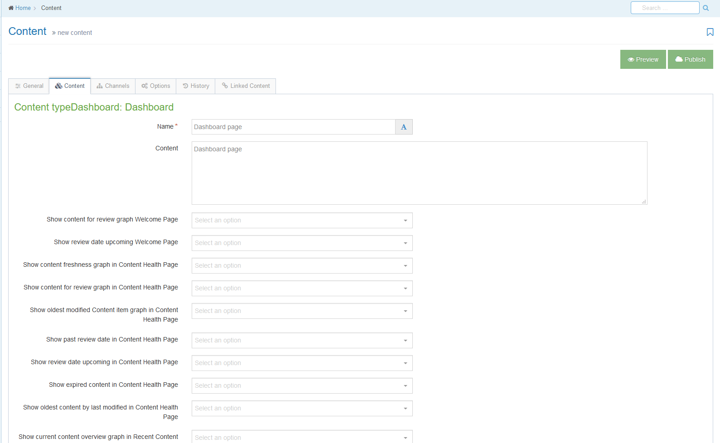The width and height of the screenshot is (720, 443).
Task: Click the search magnifier icon
Action: coord(706,8)
